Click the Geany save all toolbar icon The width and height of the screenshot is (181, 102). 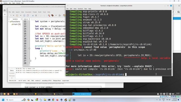point(28,15)
